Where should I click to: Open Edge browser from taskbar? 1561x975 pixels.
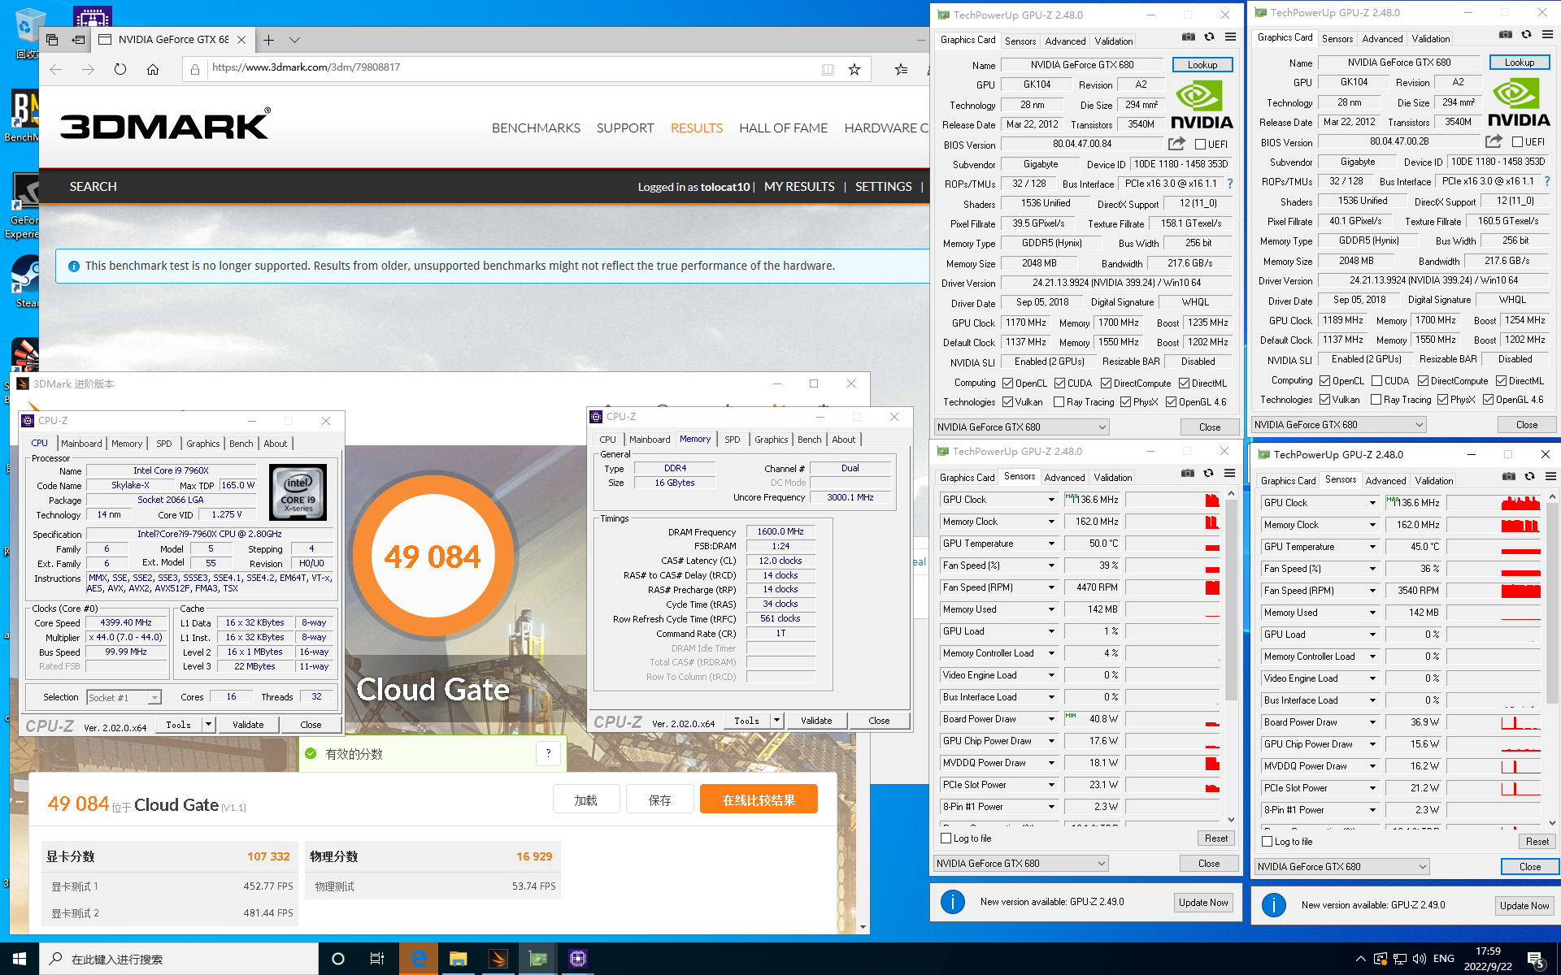coord(419,959)
